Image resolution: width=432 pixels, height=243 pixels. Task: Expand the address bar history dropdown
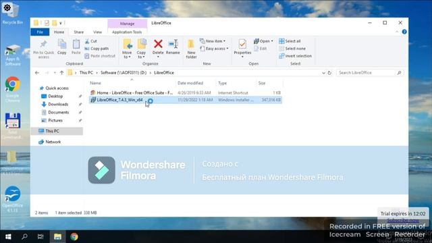pyautogui.click(x=323, y=73)
